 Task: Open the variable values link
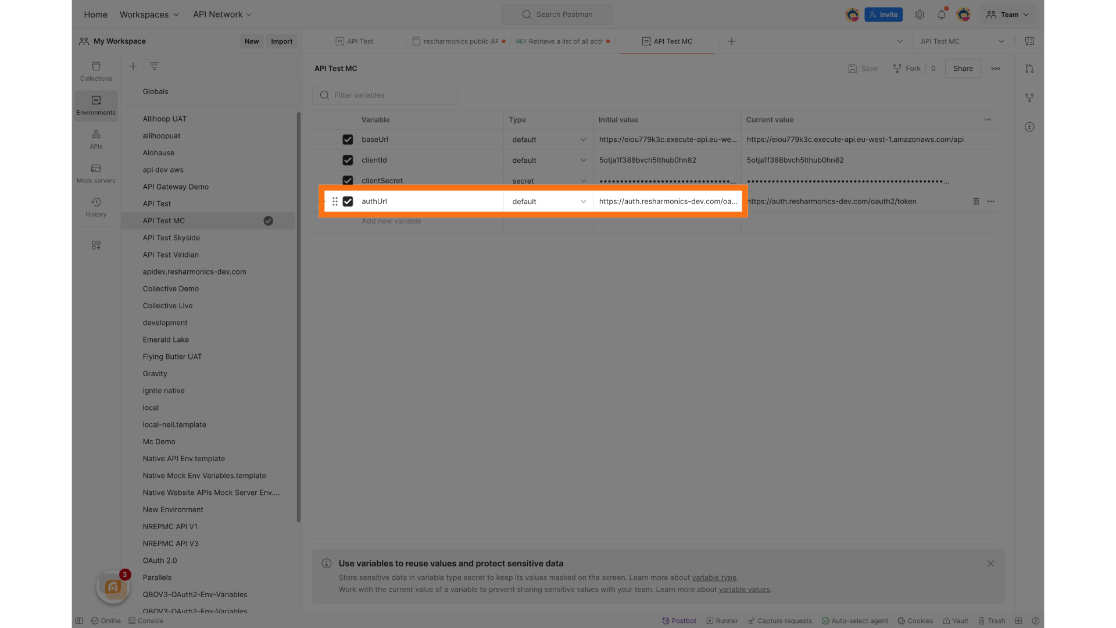pos(744,590)
